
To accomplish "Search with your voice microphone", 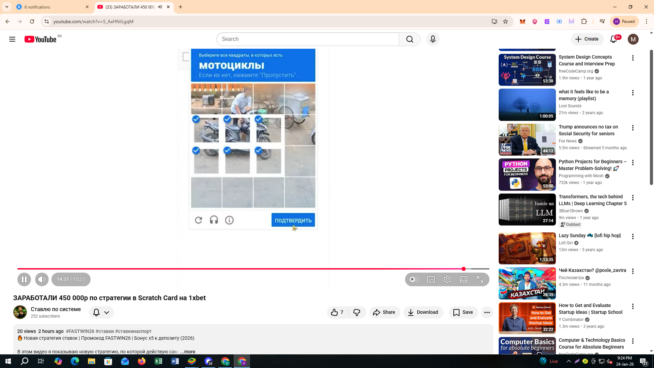I will point(433,39).
